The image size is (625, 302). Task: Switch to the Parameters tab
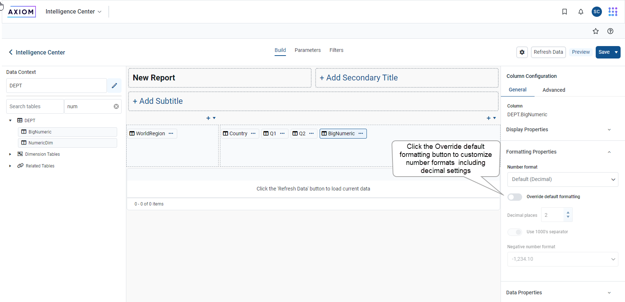coord(308,50)
